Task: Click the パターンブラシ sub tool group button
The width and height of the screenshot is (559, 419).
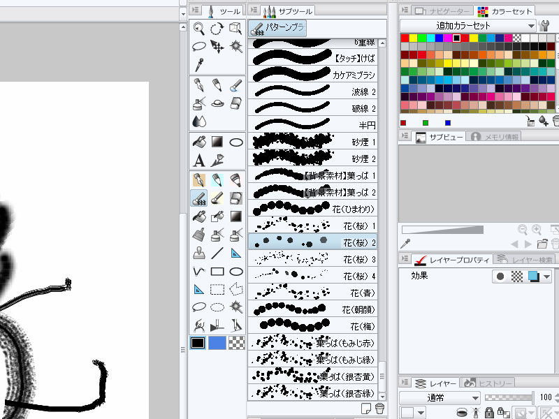Action: [277, 28]
